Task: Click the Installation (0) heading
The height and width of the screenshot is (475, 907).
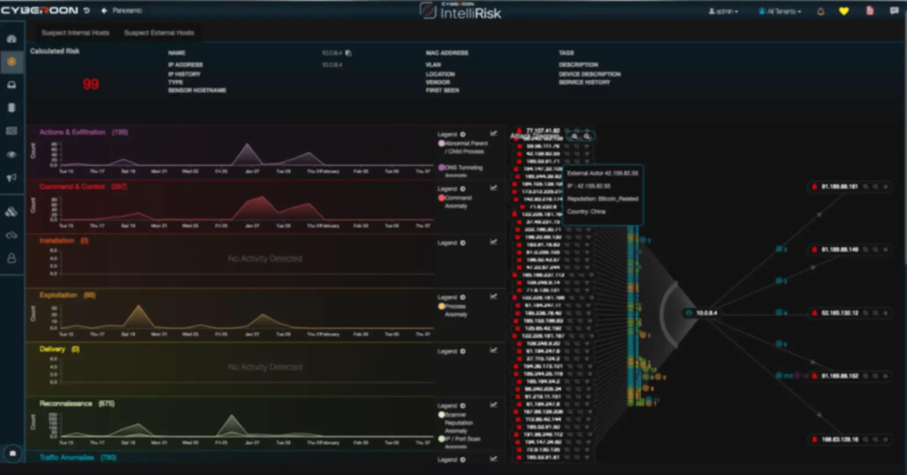Action: tap(64, 241)
